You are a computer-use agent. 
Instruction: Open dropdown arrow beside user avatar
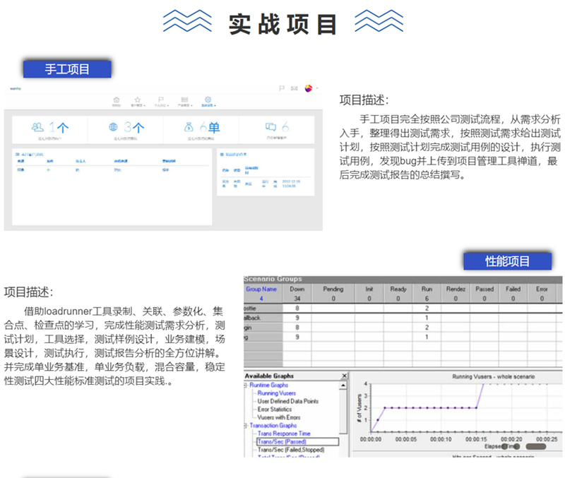(x=317, y=88)
